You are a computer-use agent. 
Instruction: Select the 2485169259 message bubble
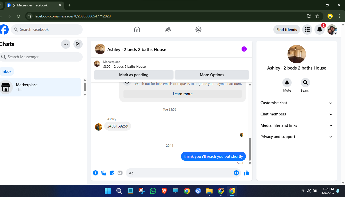(x=118, y=126)
